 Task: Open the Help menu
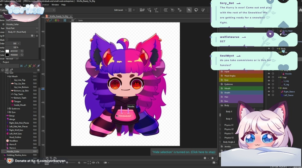pyautogui.click(x=63, y=5)
